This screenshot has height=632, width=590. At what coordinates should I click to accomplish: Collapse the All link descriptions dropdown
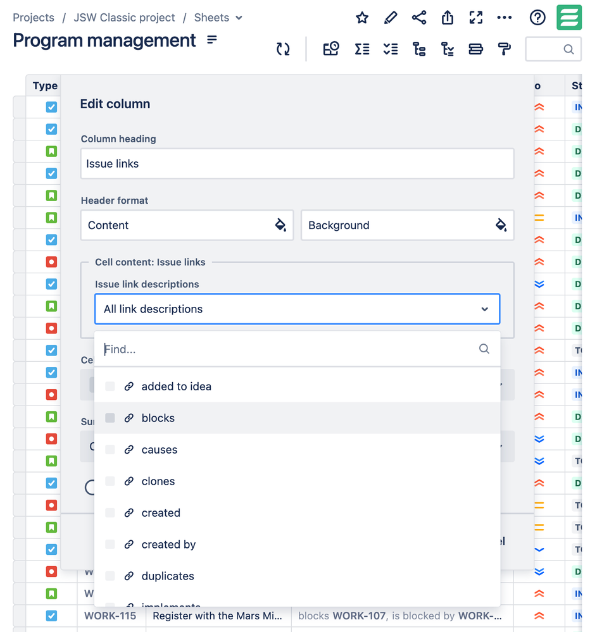[298, 309]
